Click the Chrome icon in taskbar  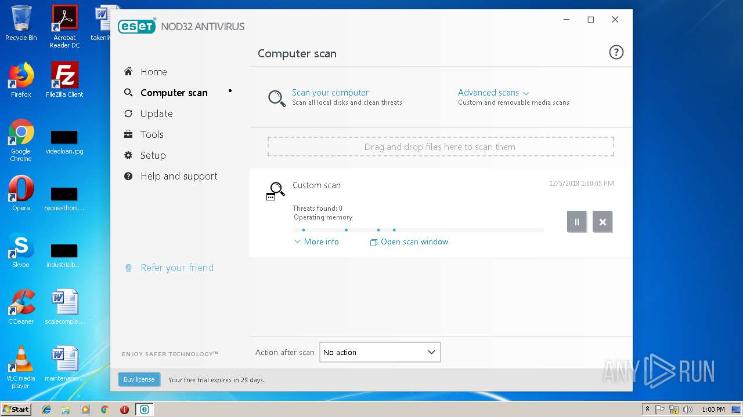(x=104, y=409)
